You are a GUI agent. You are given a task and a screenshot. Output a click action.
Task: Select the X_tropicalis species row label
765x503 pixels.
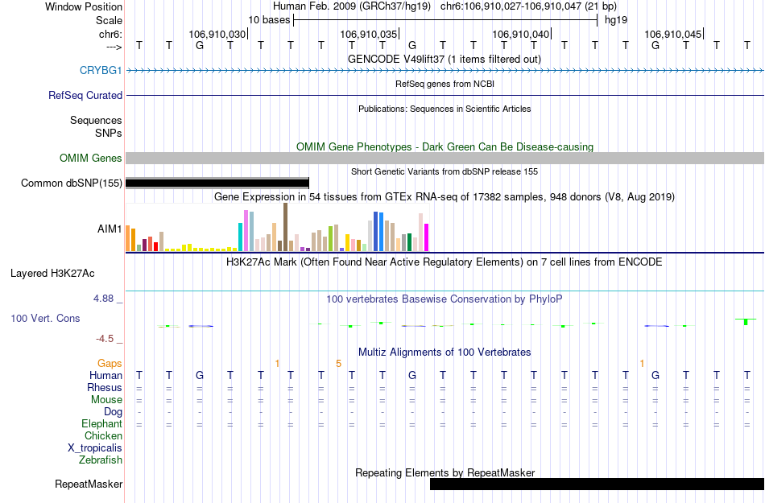click(95, 447)
